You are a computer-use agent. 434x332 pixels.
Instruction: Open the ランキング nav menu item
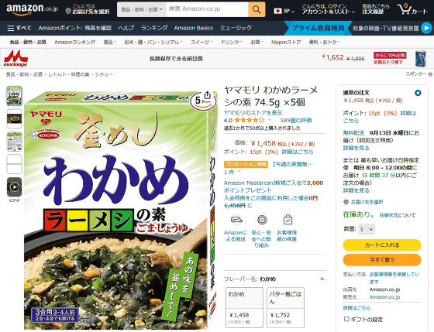(x=154, y=28)
